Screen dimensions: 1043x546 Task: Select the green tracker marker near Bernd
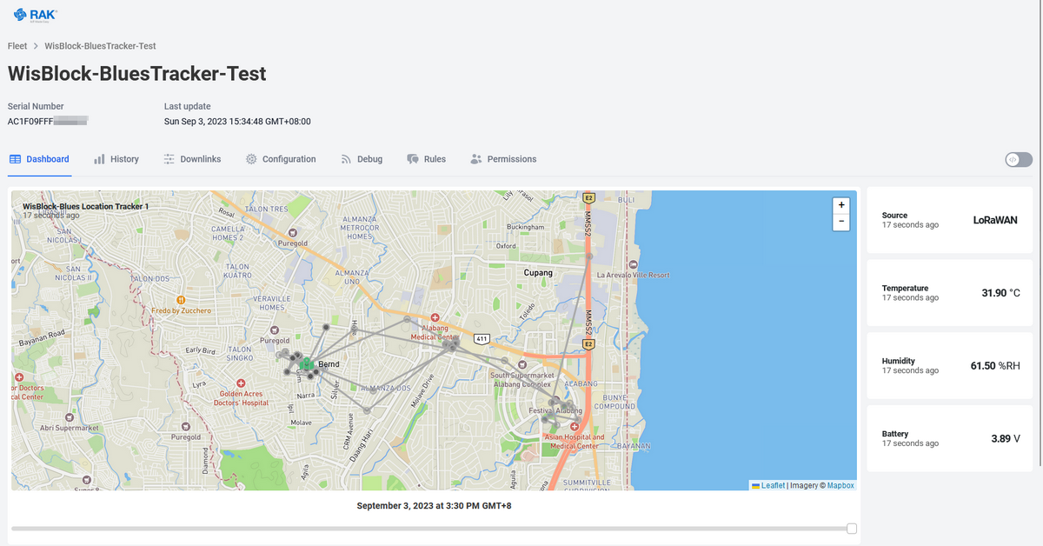307,363
